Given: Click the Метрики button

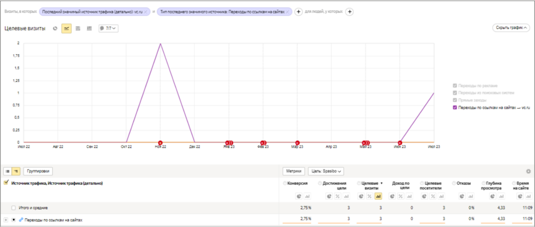Looking at the screenshot, I should [x=293, y=171].
